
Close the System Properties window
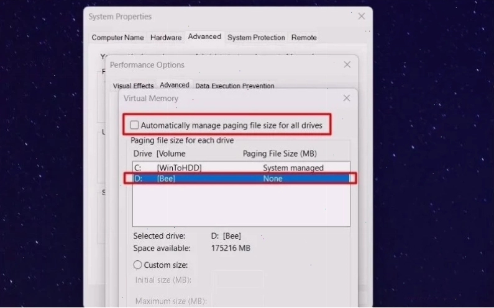[x=362, y=16]
